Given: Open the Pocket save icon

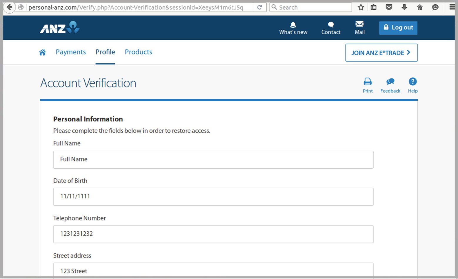Looking at the screenshot, I should (389, 7).
